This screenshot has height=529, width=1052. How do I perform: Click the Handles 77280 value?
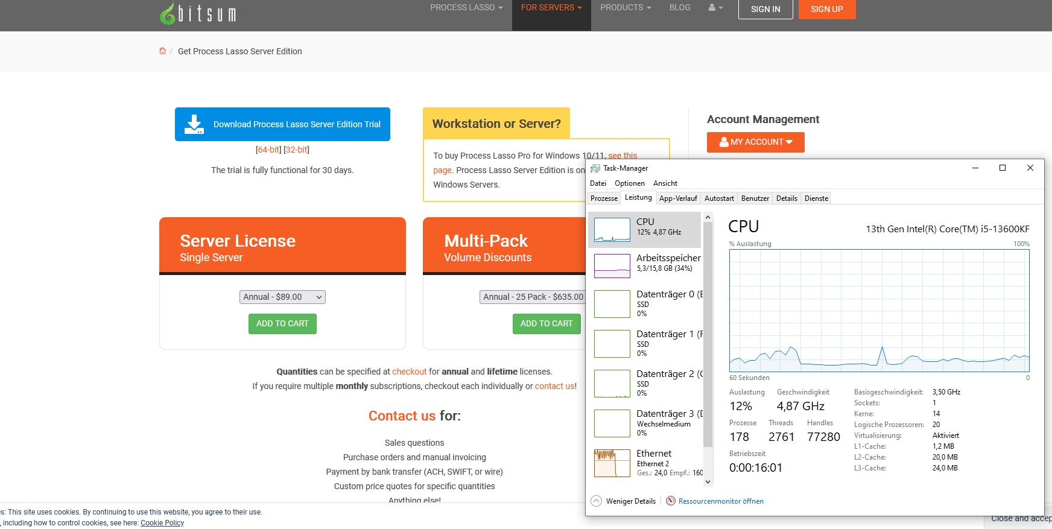tap(823, 437)
